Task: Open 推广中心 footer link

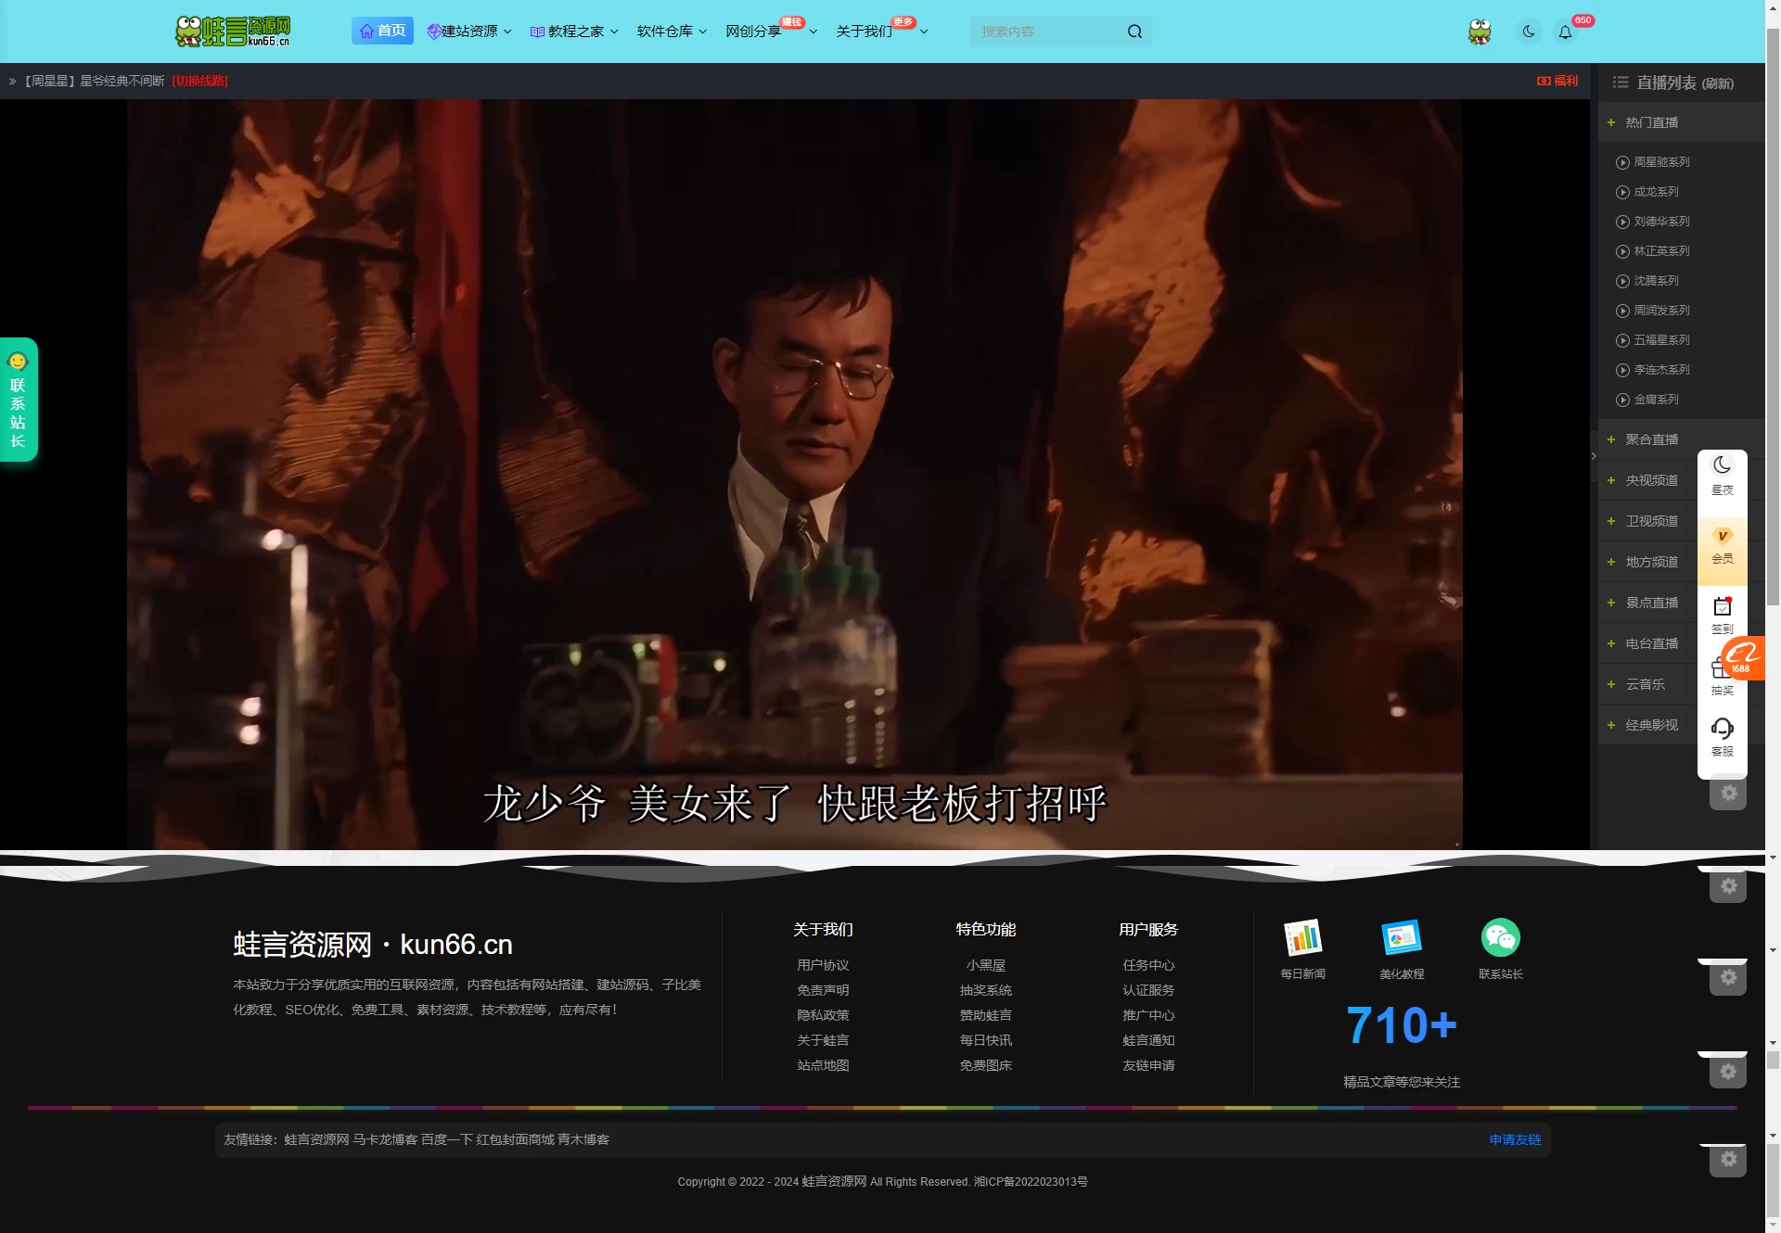Action: [x=1148, y=1015]
